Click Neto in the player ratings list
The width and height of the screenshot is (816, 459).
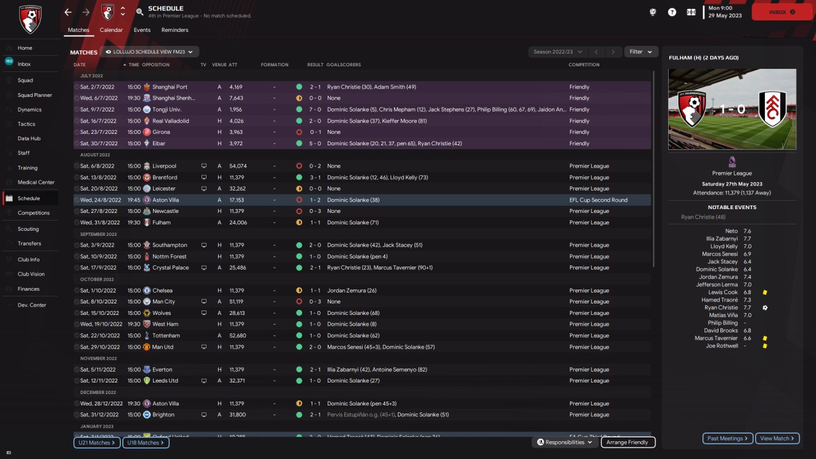731,231
